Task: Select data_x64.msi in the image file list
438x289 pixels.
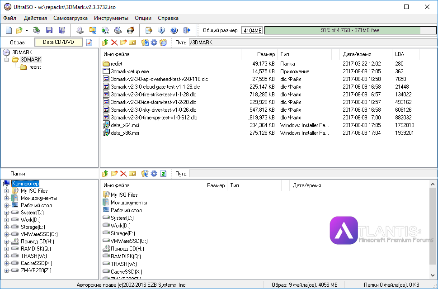Action: pyautogui.click(x=125, y=125)
